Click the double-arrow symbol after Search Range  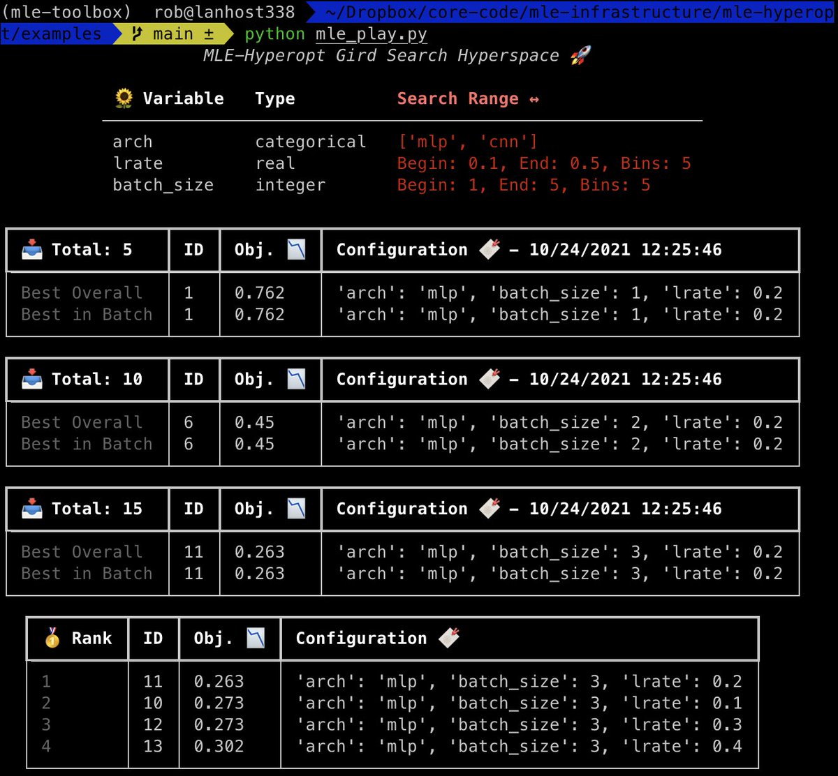coord(534,99)
